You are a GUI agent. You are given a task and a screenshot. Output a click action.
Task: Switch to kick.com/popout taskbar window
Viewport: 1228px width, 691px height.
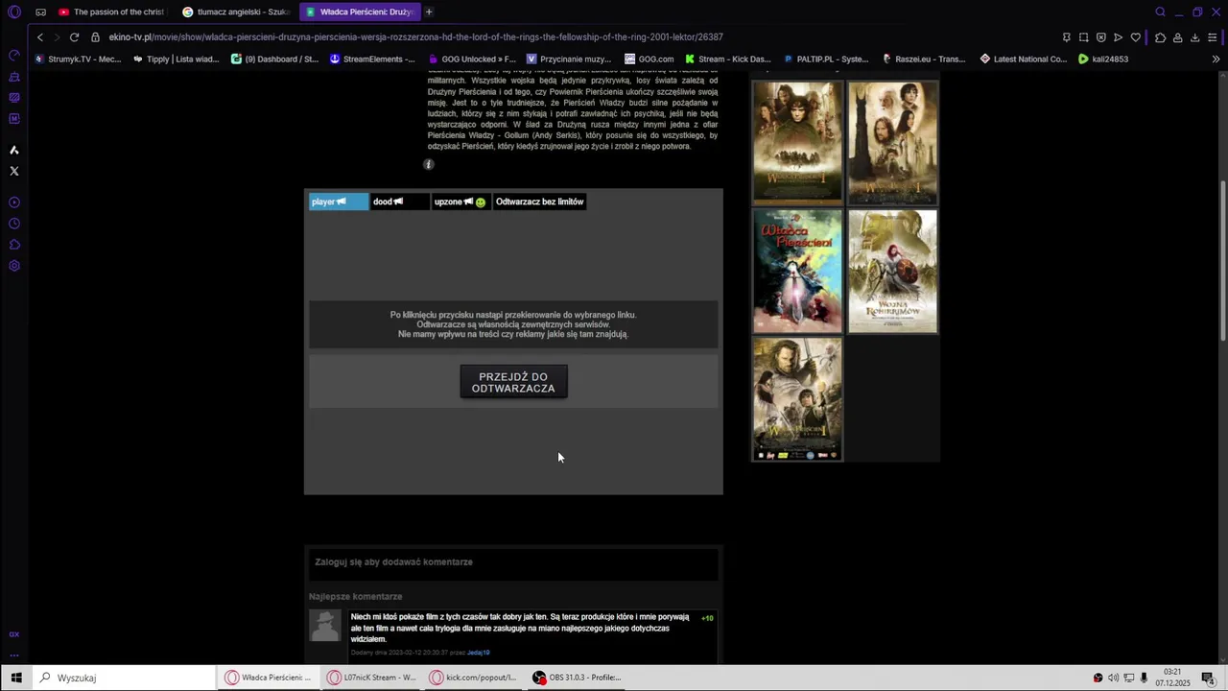[476, 678]
